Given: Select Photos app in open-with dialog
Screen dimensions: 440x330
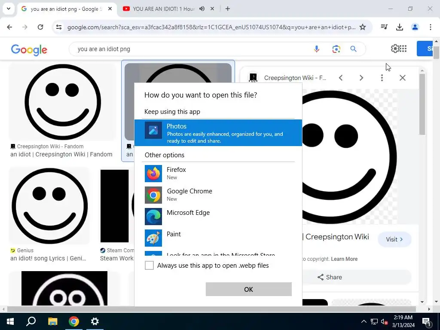Looking at the screenshot, I should 218,133.
